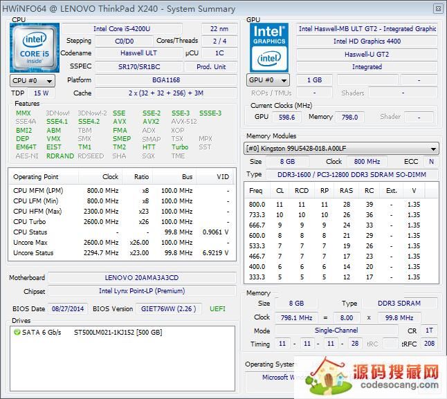
Task: Select the Intel Lynx Point-LP chipset field
Action: tap(142, 292)
